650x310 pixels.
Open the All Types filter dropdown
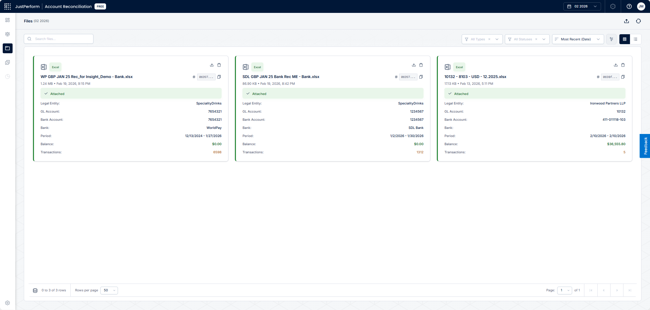coord(482,39)
